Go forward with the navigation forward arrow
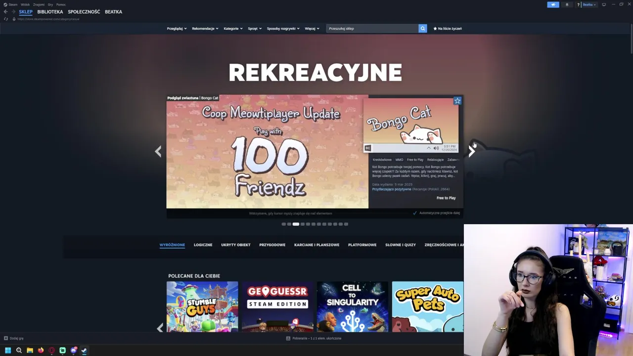 13,11
